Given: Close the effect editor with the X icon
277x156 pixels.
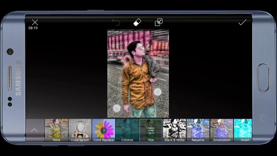Looking at the screenshot, I should (35, 22).
